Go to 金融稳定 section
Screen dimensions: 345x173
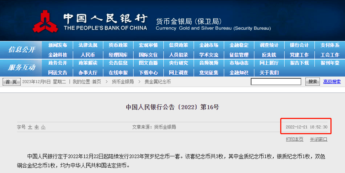pos(239,45)
